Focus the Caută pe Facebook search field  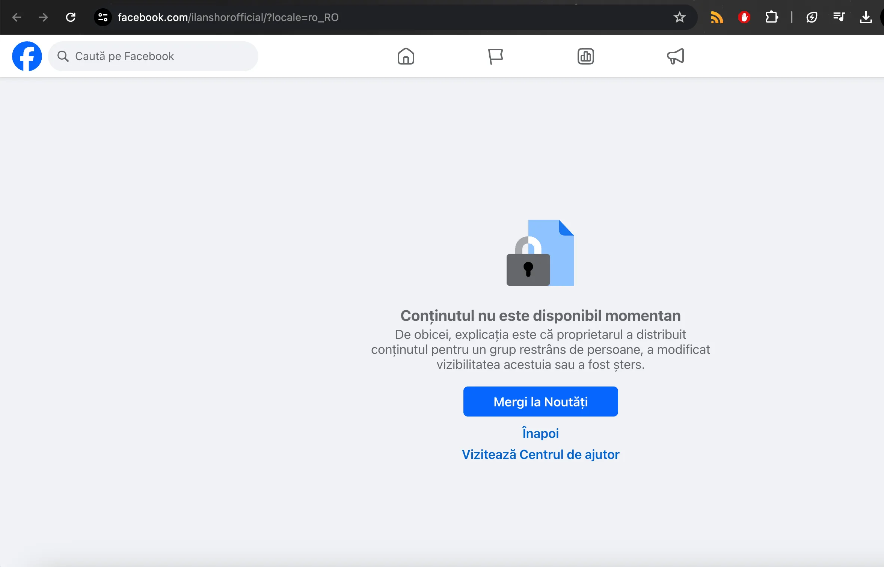(x=153, y=56)
